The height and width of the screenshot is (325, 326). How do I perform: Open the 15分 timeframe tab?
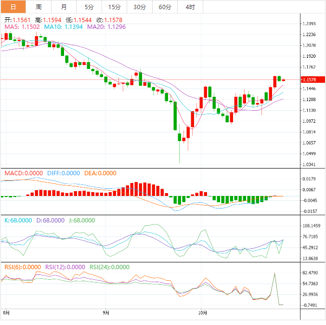[x=114, y=7]
